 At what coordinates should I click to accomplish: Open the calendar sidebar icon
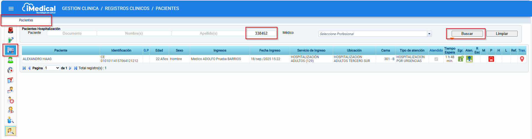(11, 80)
